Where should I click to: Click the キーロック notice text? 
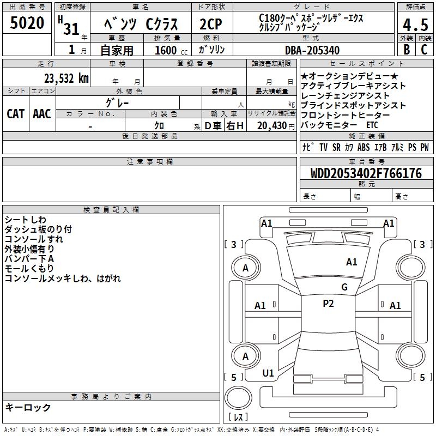[28, 407]
